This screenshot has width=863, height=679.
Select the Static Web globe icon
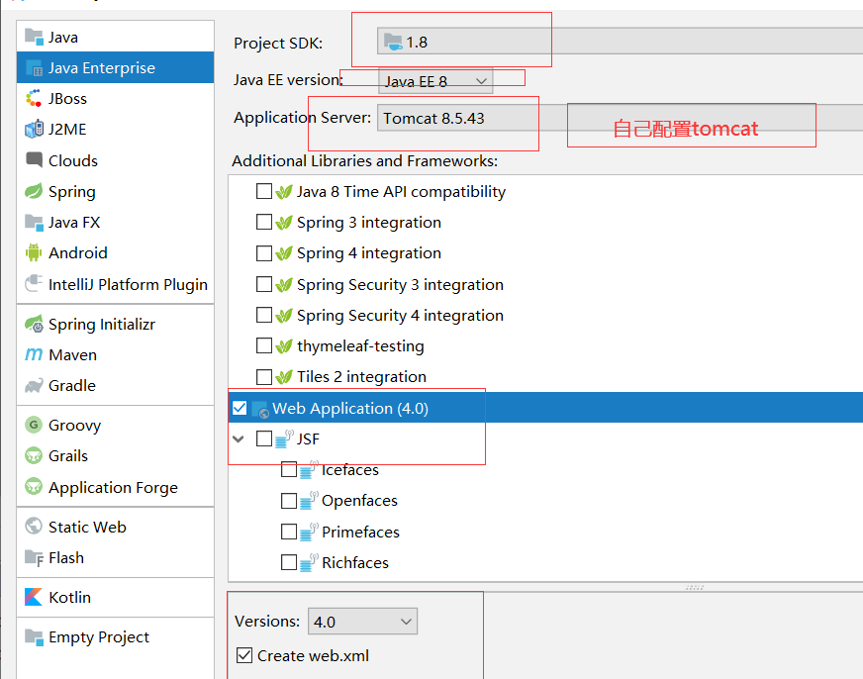click(x=34, y=527)
